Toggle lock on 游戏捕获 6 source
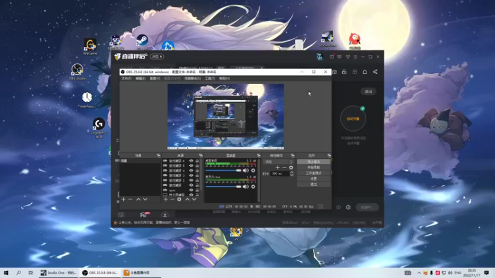495x278 pixels. pos(197,161)
